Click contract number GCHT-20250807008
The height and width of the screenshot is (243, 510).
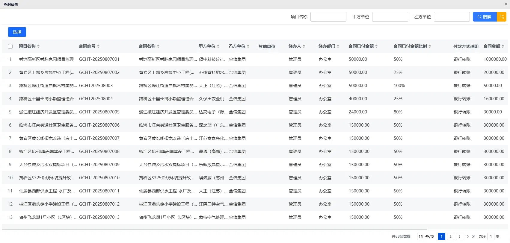(x=99, y=151)
